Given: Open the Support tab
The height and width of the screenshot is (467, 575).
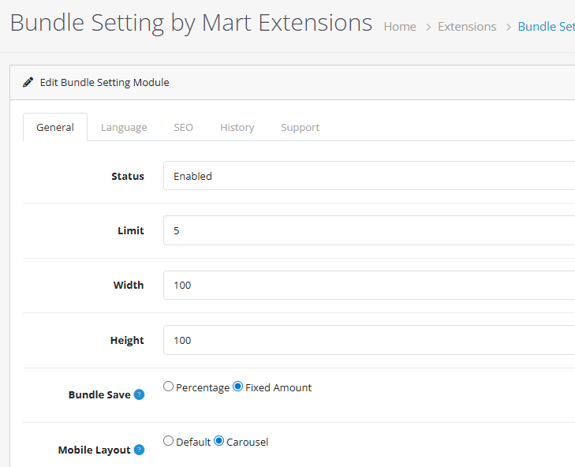Looking at the screenshot, I should tap(300, 127).
